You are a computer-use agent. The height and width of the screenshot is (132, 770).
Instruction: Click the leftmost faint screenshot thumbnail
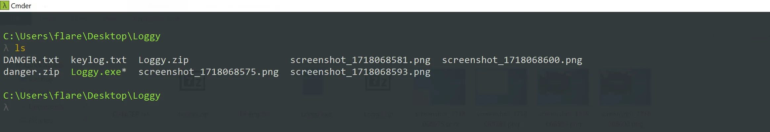tap(440, 86)
